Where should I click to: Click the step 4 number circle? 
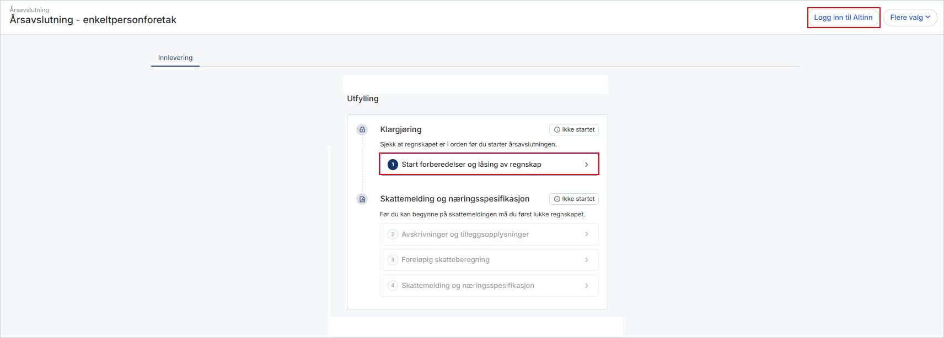pos(393,286)
